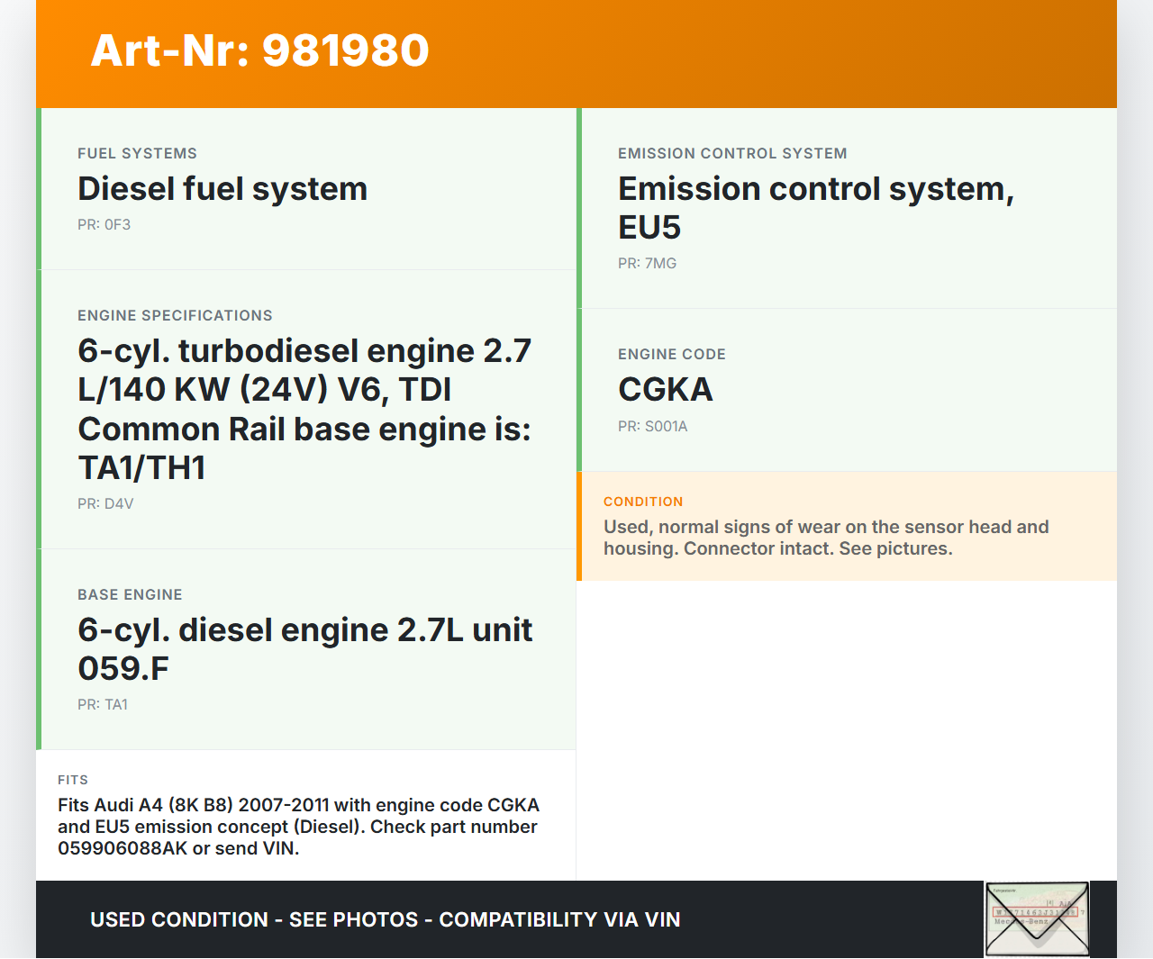
Task: Click the orange Condition label
Action: [x=643, y=502]
